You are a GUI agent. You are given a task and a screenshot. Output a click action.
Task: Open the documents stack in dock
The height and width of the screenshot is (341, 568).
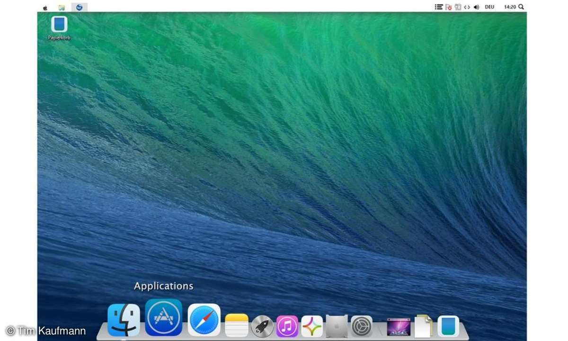tap(424, 326)
